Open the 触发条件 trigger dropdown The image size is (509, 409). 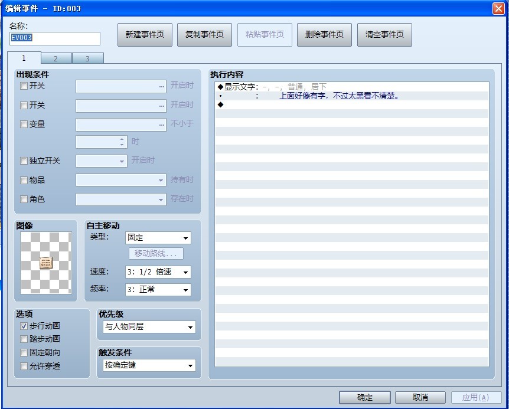pyautogui.click(x=149, y=365)
